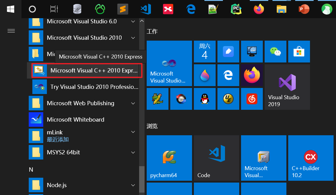Open the pycharm64 tile
The image size is (336, 195).
pos(169,158)
